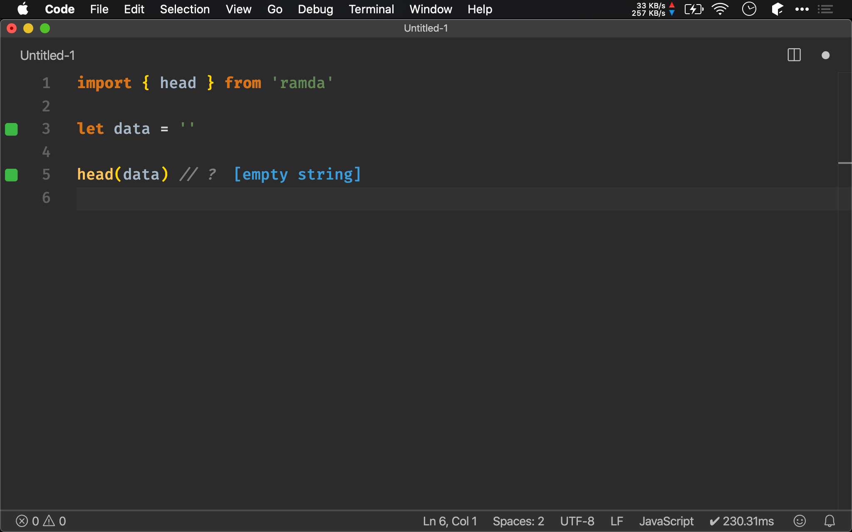The width and height of the screenshot is (852, 532).
Task: Click line number 4 in gutter
Action: point(46,152)
